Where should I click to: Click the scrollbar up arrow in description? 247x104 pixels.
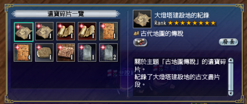point(231,60)
